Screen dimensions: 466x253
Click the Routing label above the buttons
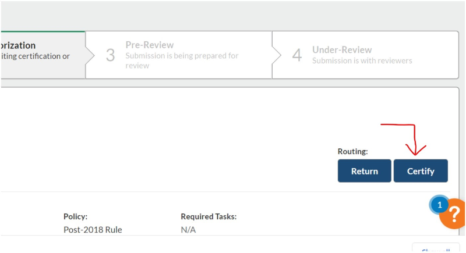353,151
